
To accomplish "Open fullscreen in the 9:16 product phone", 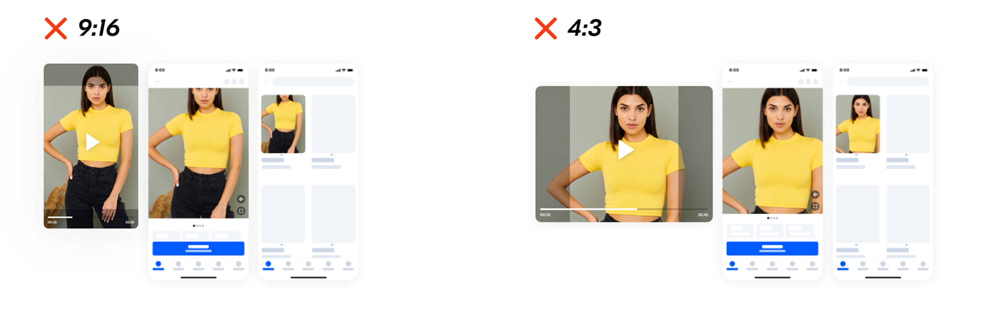I will point(241,210).
